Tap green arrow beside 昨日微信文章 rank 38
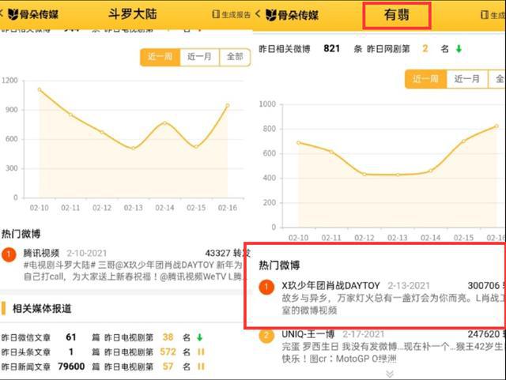 click(x=200, y=337)
